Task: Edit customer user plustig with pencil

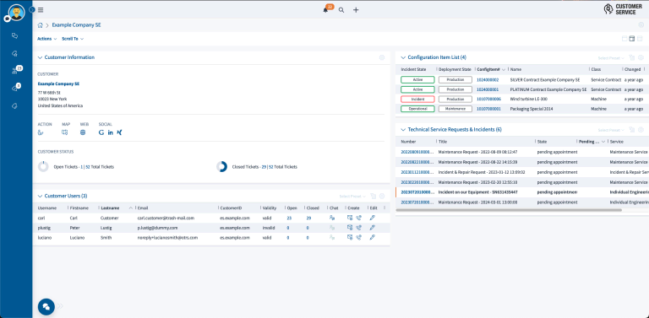Action: pyautogui.click(x=372, y=228)
